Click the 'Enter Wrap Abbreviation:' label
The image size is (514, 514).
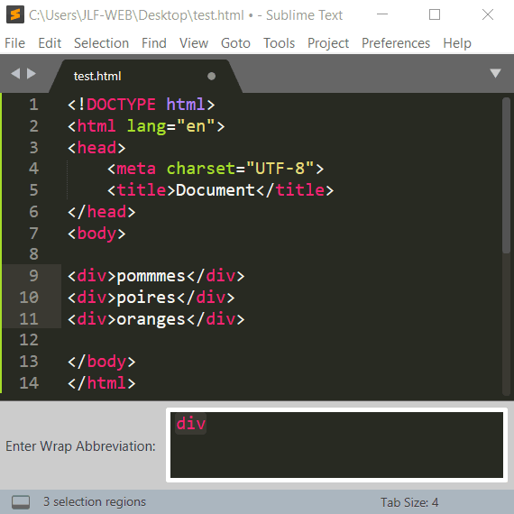(x=80, y=446)
